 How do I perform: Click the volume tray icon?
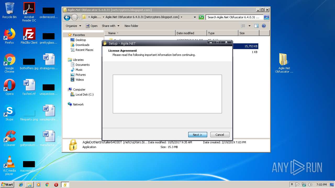(x=310, y=185)
